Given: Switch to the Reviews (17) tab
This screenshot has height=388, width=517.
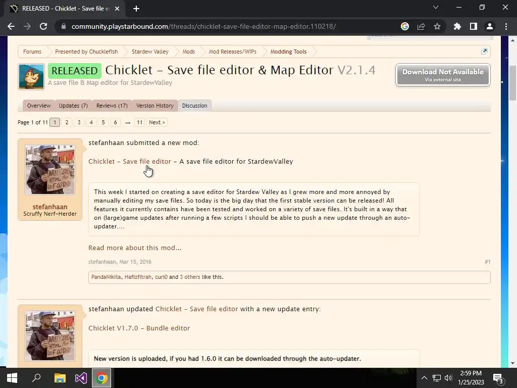Looking at the screenshot, I should [x=112, y=106].
